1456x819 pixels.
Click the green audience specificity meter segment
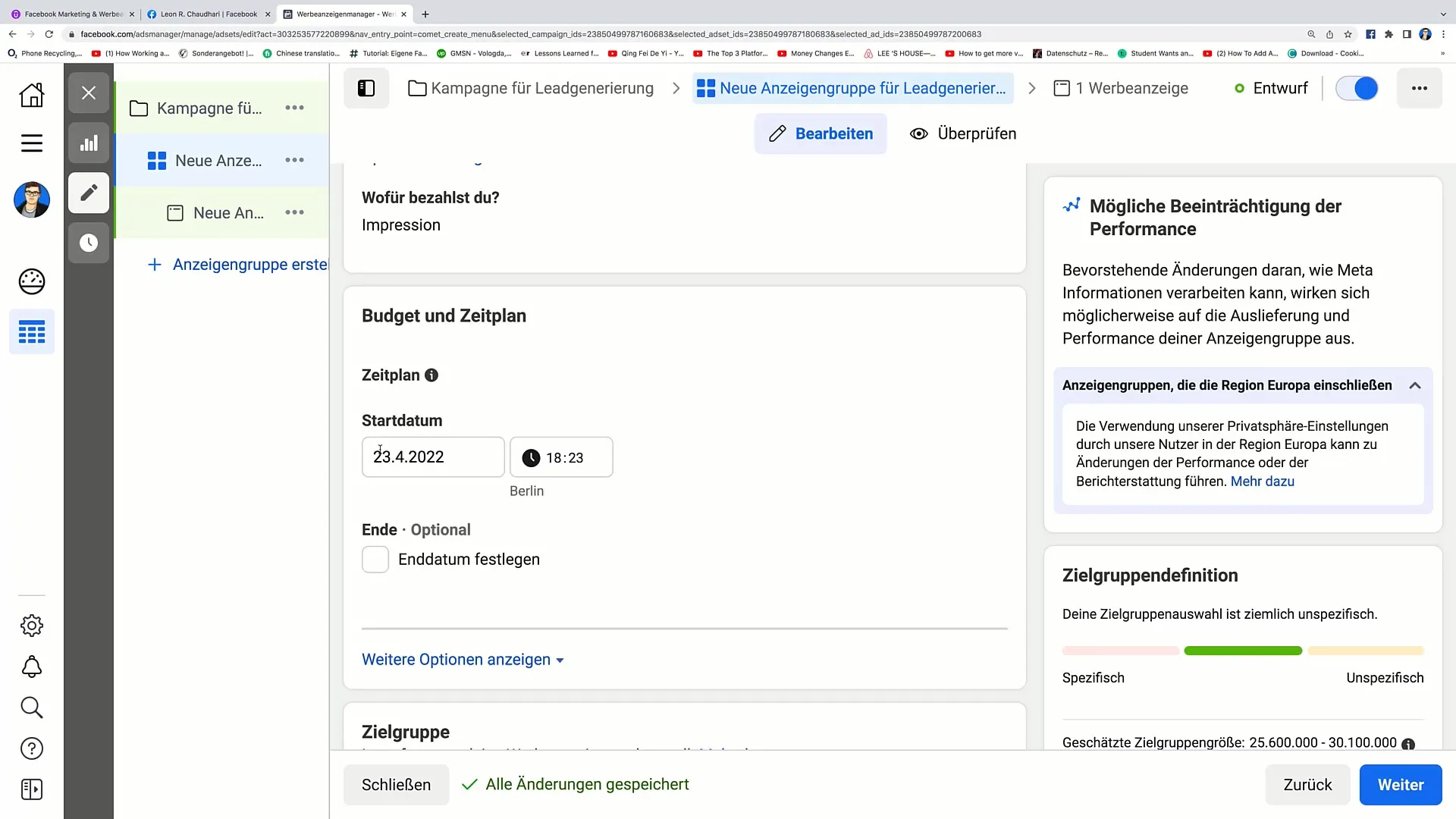coord(1242,651)
